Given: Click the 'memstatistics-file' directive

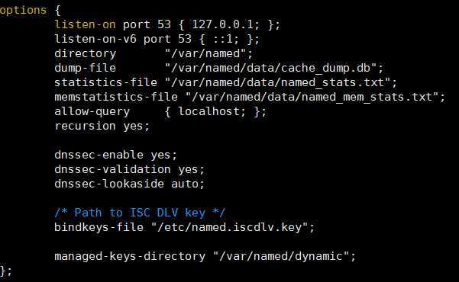Looking at the screenshot, I should (x=116, y=97).
